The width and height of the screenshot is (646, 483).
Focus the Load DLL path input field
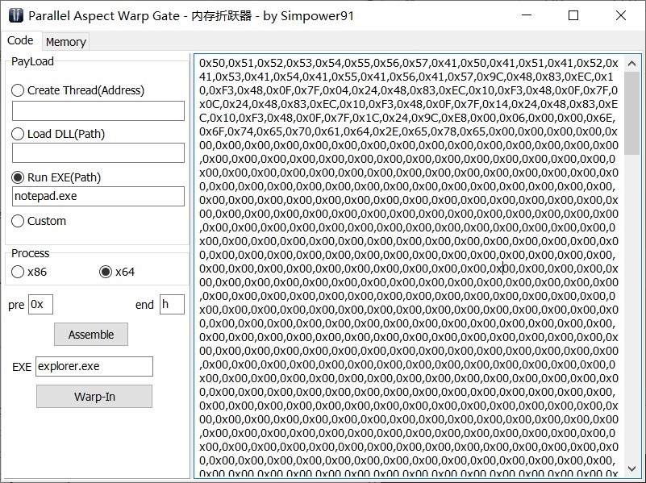tap(98, 152)
